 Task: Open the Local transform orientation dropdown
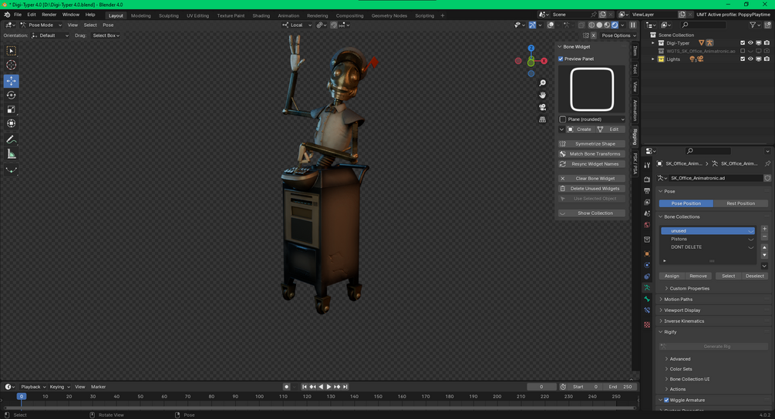[x=297, y=25]
